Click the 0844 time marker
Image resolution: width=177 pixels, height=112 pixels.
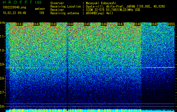pos(70,24)
